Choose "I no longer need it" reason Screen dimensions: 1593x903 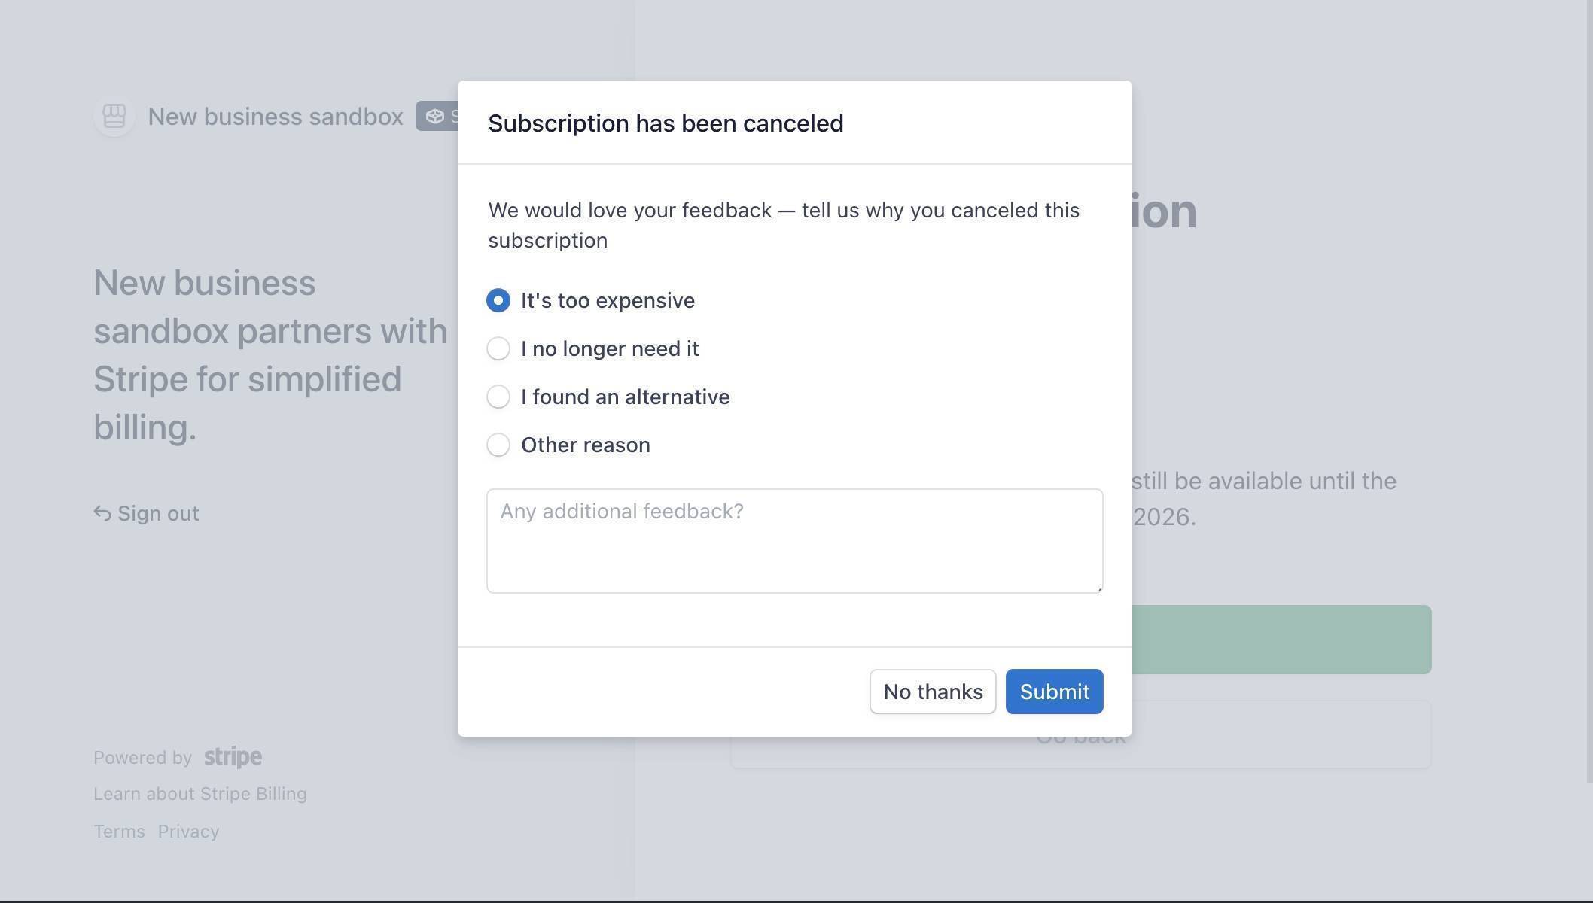pos(498,348)
